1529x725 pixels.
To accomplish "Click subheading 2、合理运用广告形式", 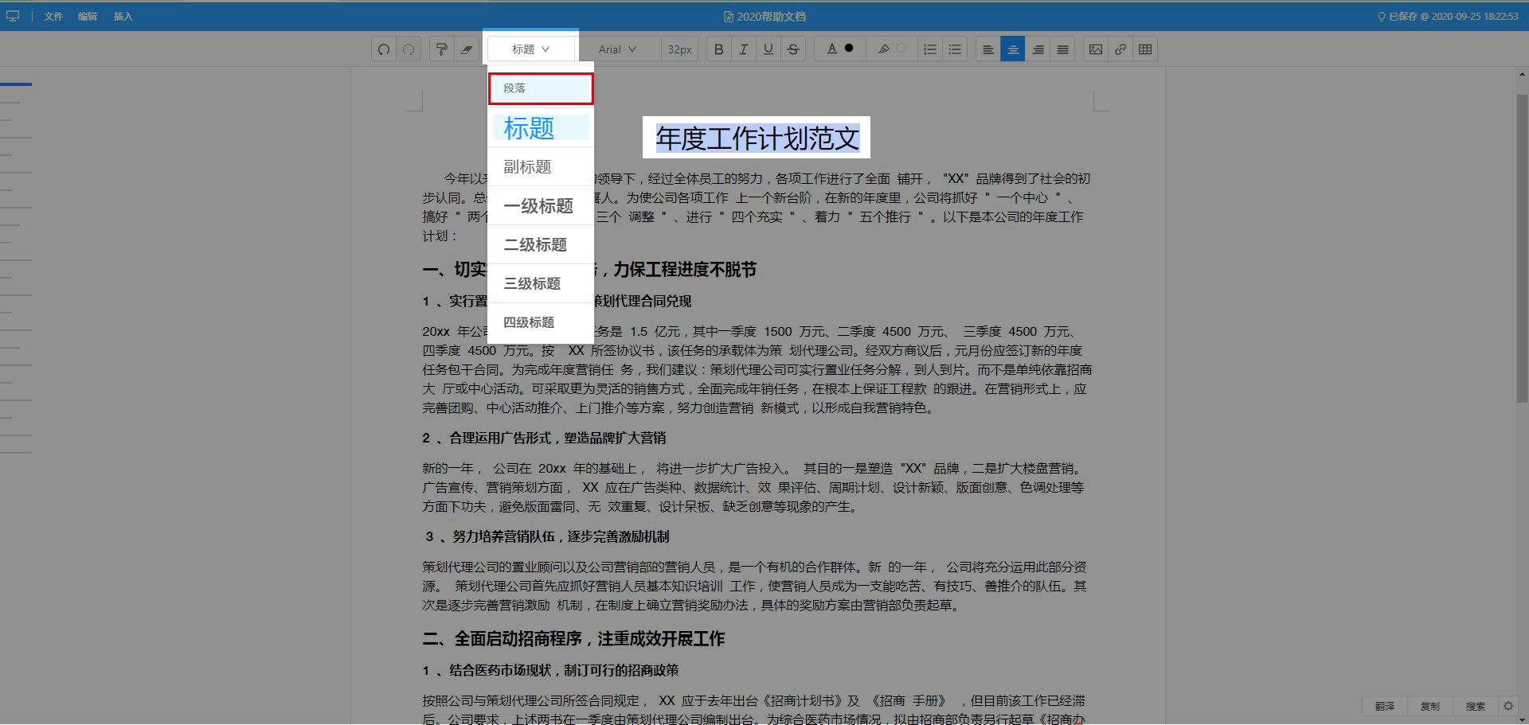I will [544, 439].
